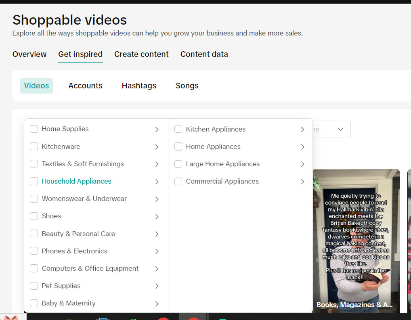411x320 pixels.
Task: Go to the Create content tab
Action: (141, 54)
